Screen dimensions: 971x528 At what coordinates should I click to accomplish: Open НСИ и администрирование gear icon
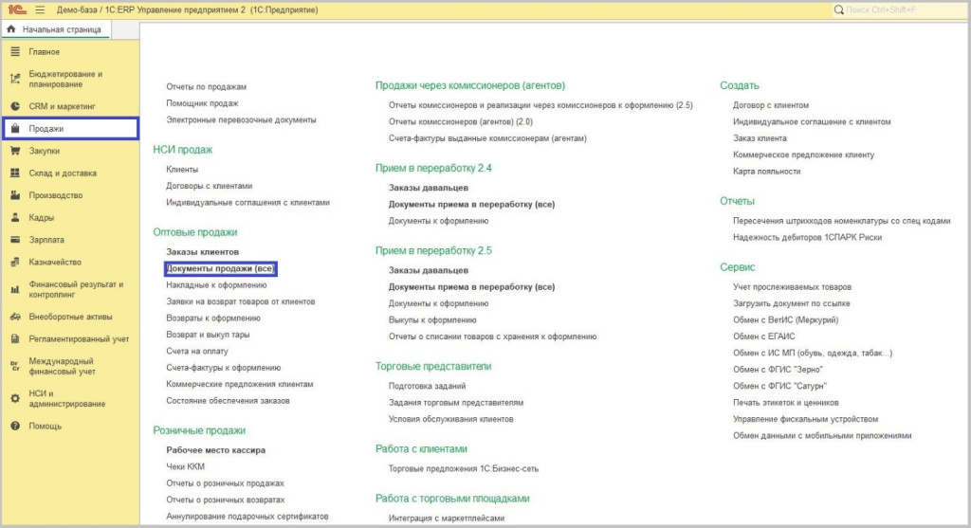click(15, 398)
